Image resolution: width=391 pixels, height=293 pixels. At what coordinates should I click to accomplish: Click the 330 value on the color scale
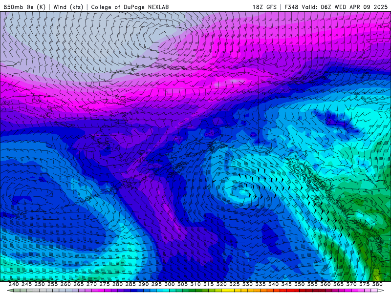(247, 284)
